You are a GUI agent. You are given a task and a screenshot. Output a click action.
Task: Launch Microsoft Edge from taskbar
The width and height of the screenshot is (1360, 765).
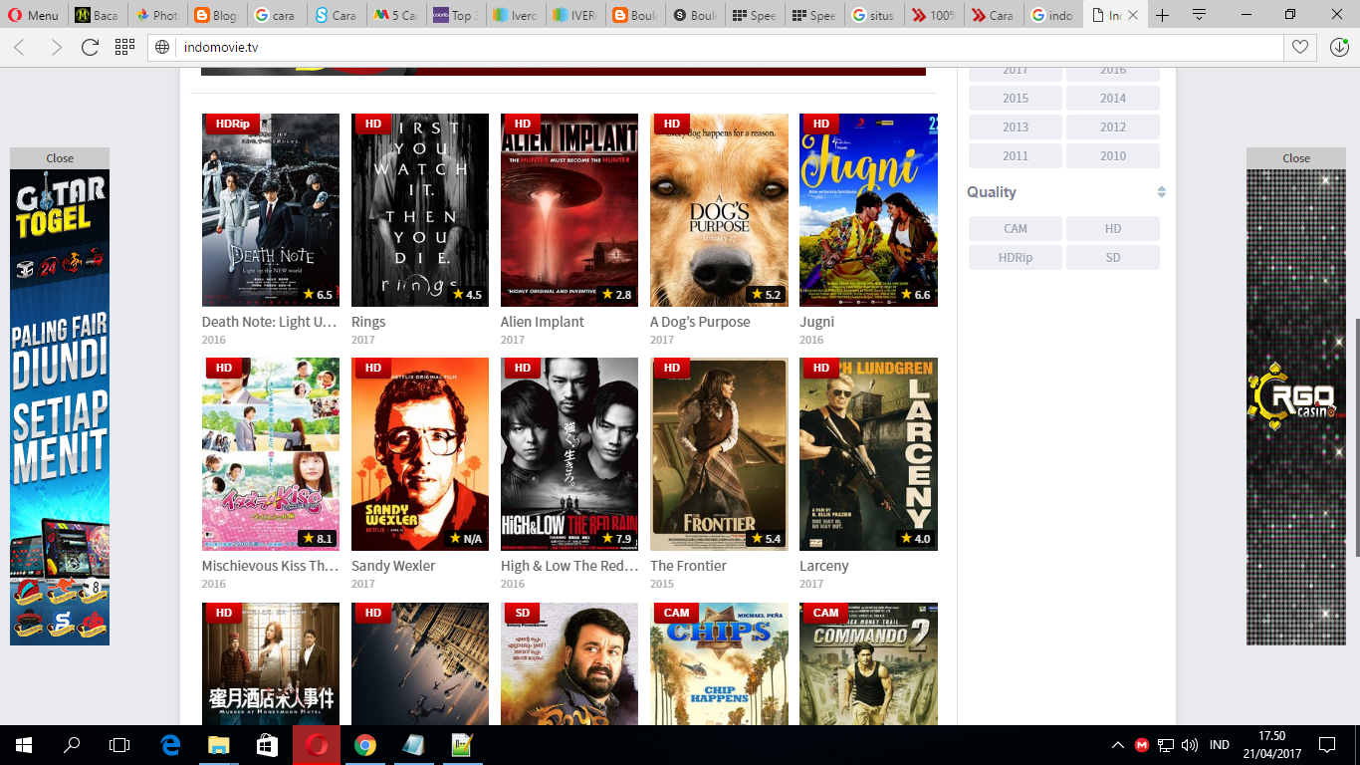[170, 744]
